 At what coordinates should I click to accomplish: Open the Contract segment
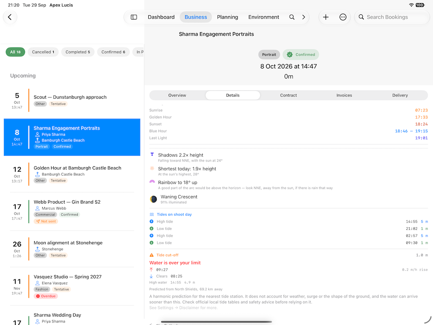[288, 95]
